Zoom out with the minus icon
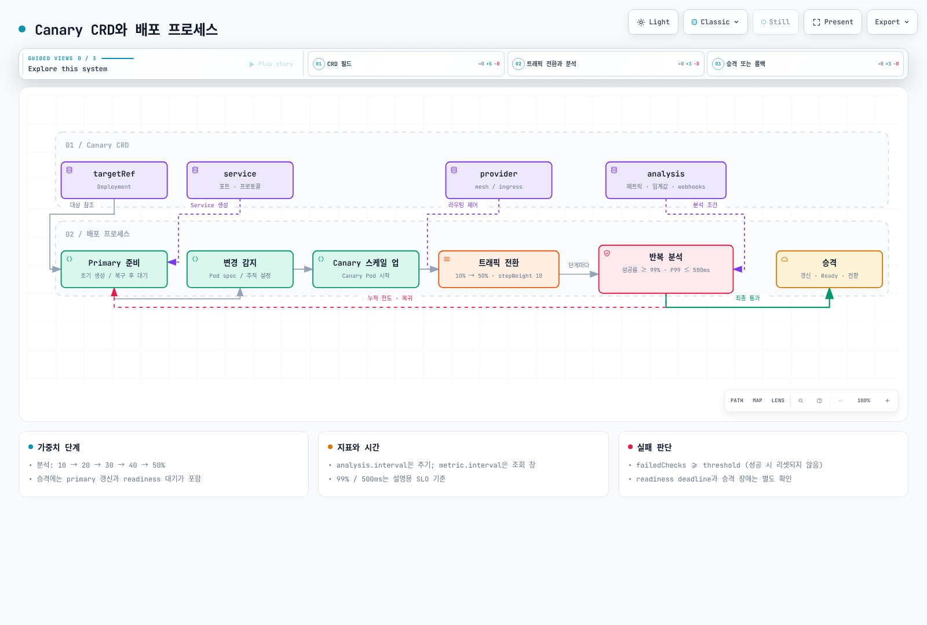This screenshot has height=625, width=927. pos(840,400)
